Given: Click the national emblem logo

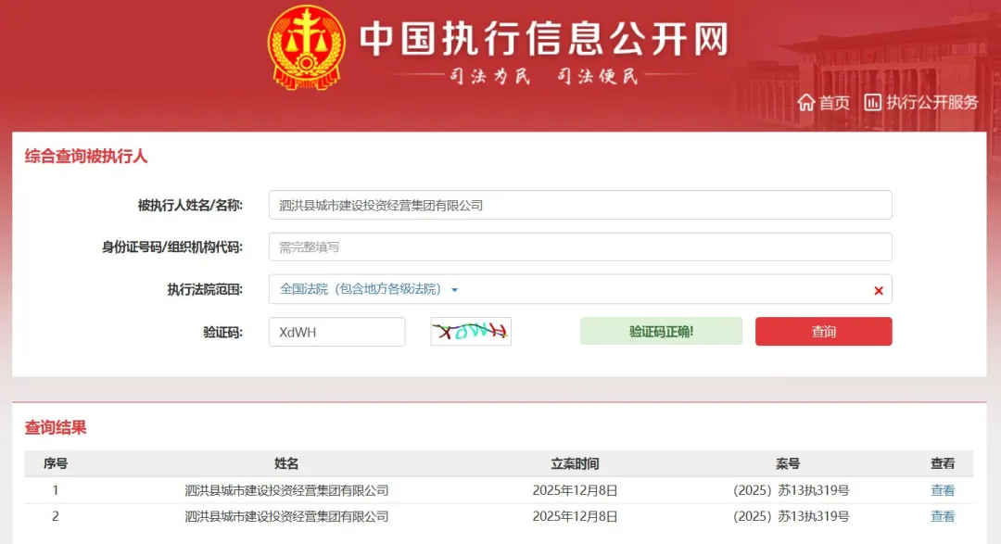Looking at the screenshot, I should 307,47.
